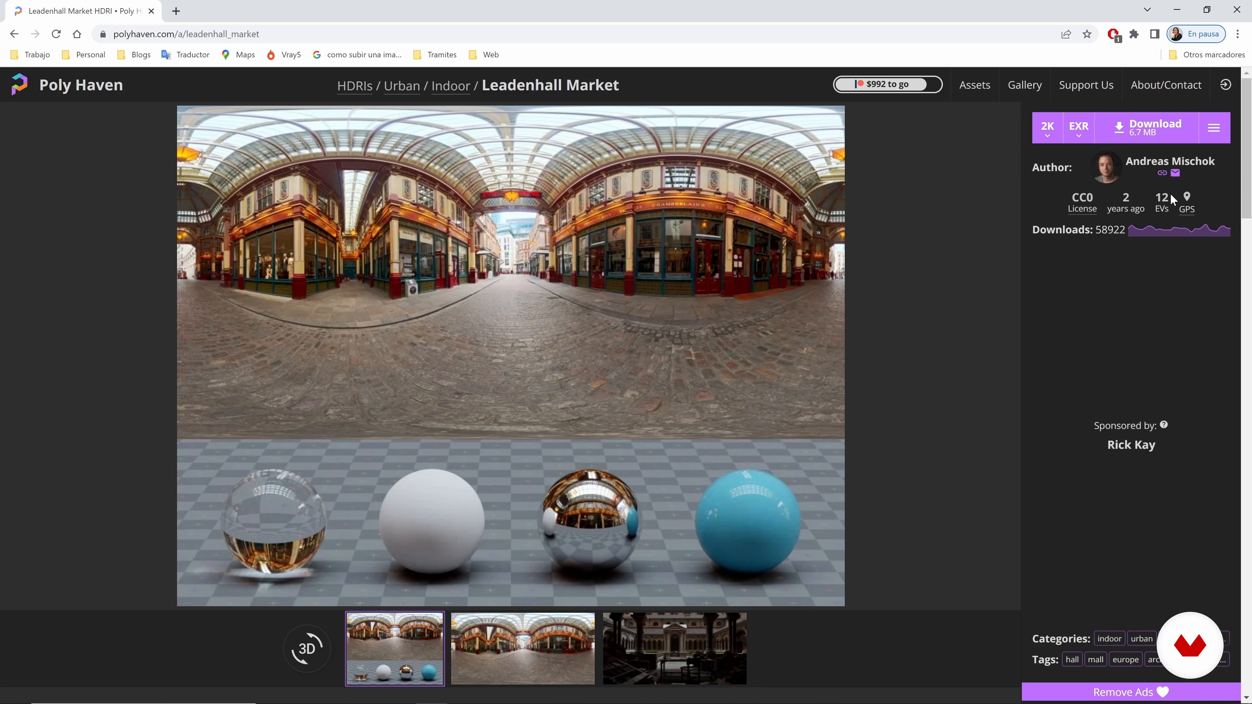Go to the Urban breadcrumb
The image size is (1252, 704).
point(401,85)
